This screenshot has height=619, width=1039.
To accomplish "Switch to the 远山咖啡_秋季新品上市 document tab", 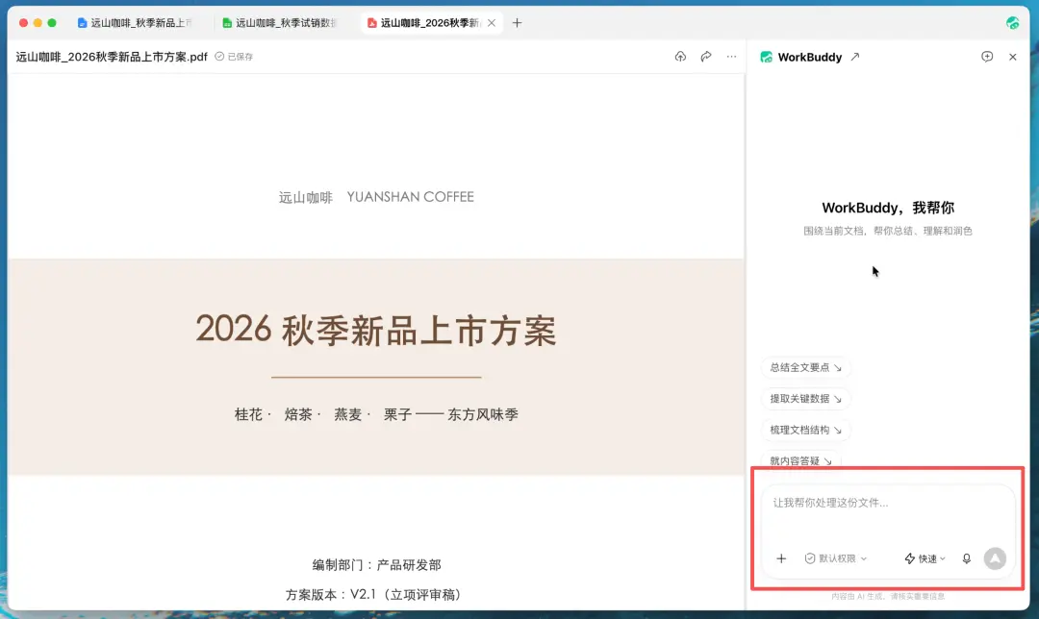I will (136, 22).
